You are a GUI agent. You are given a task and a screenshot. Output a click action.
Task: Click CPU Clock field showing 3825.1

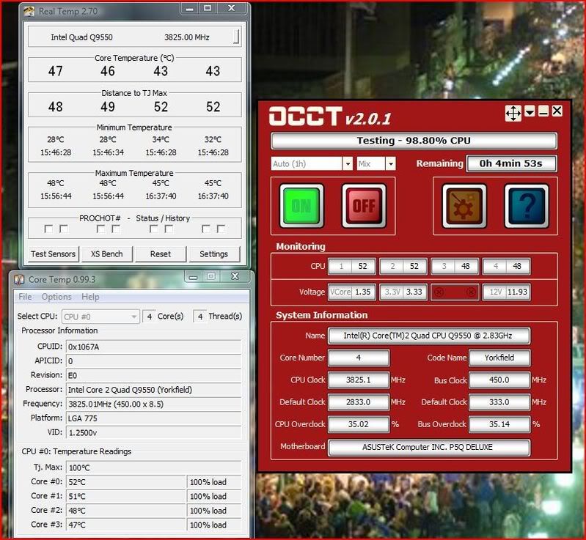[359, 380]
